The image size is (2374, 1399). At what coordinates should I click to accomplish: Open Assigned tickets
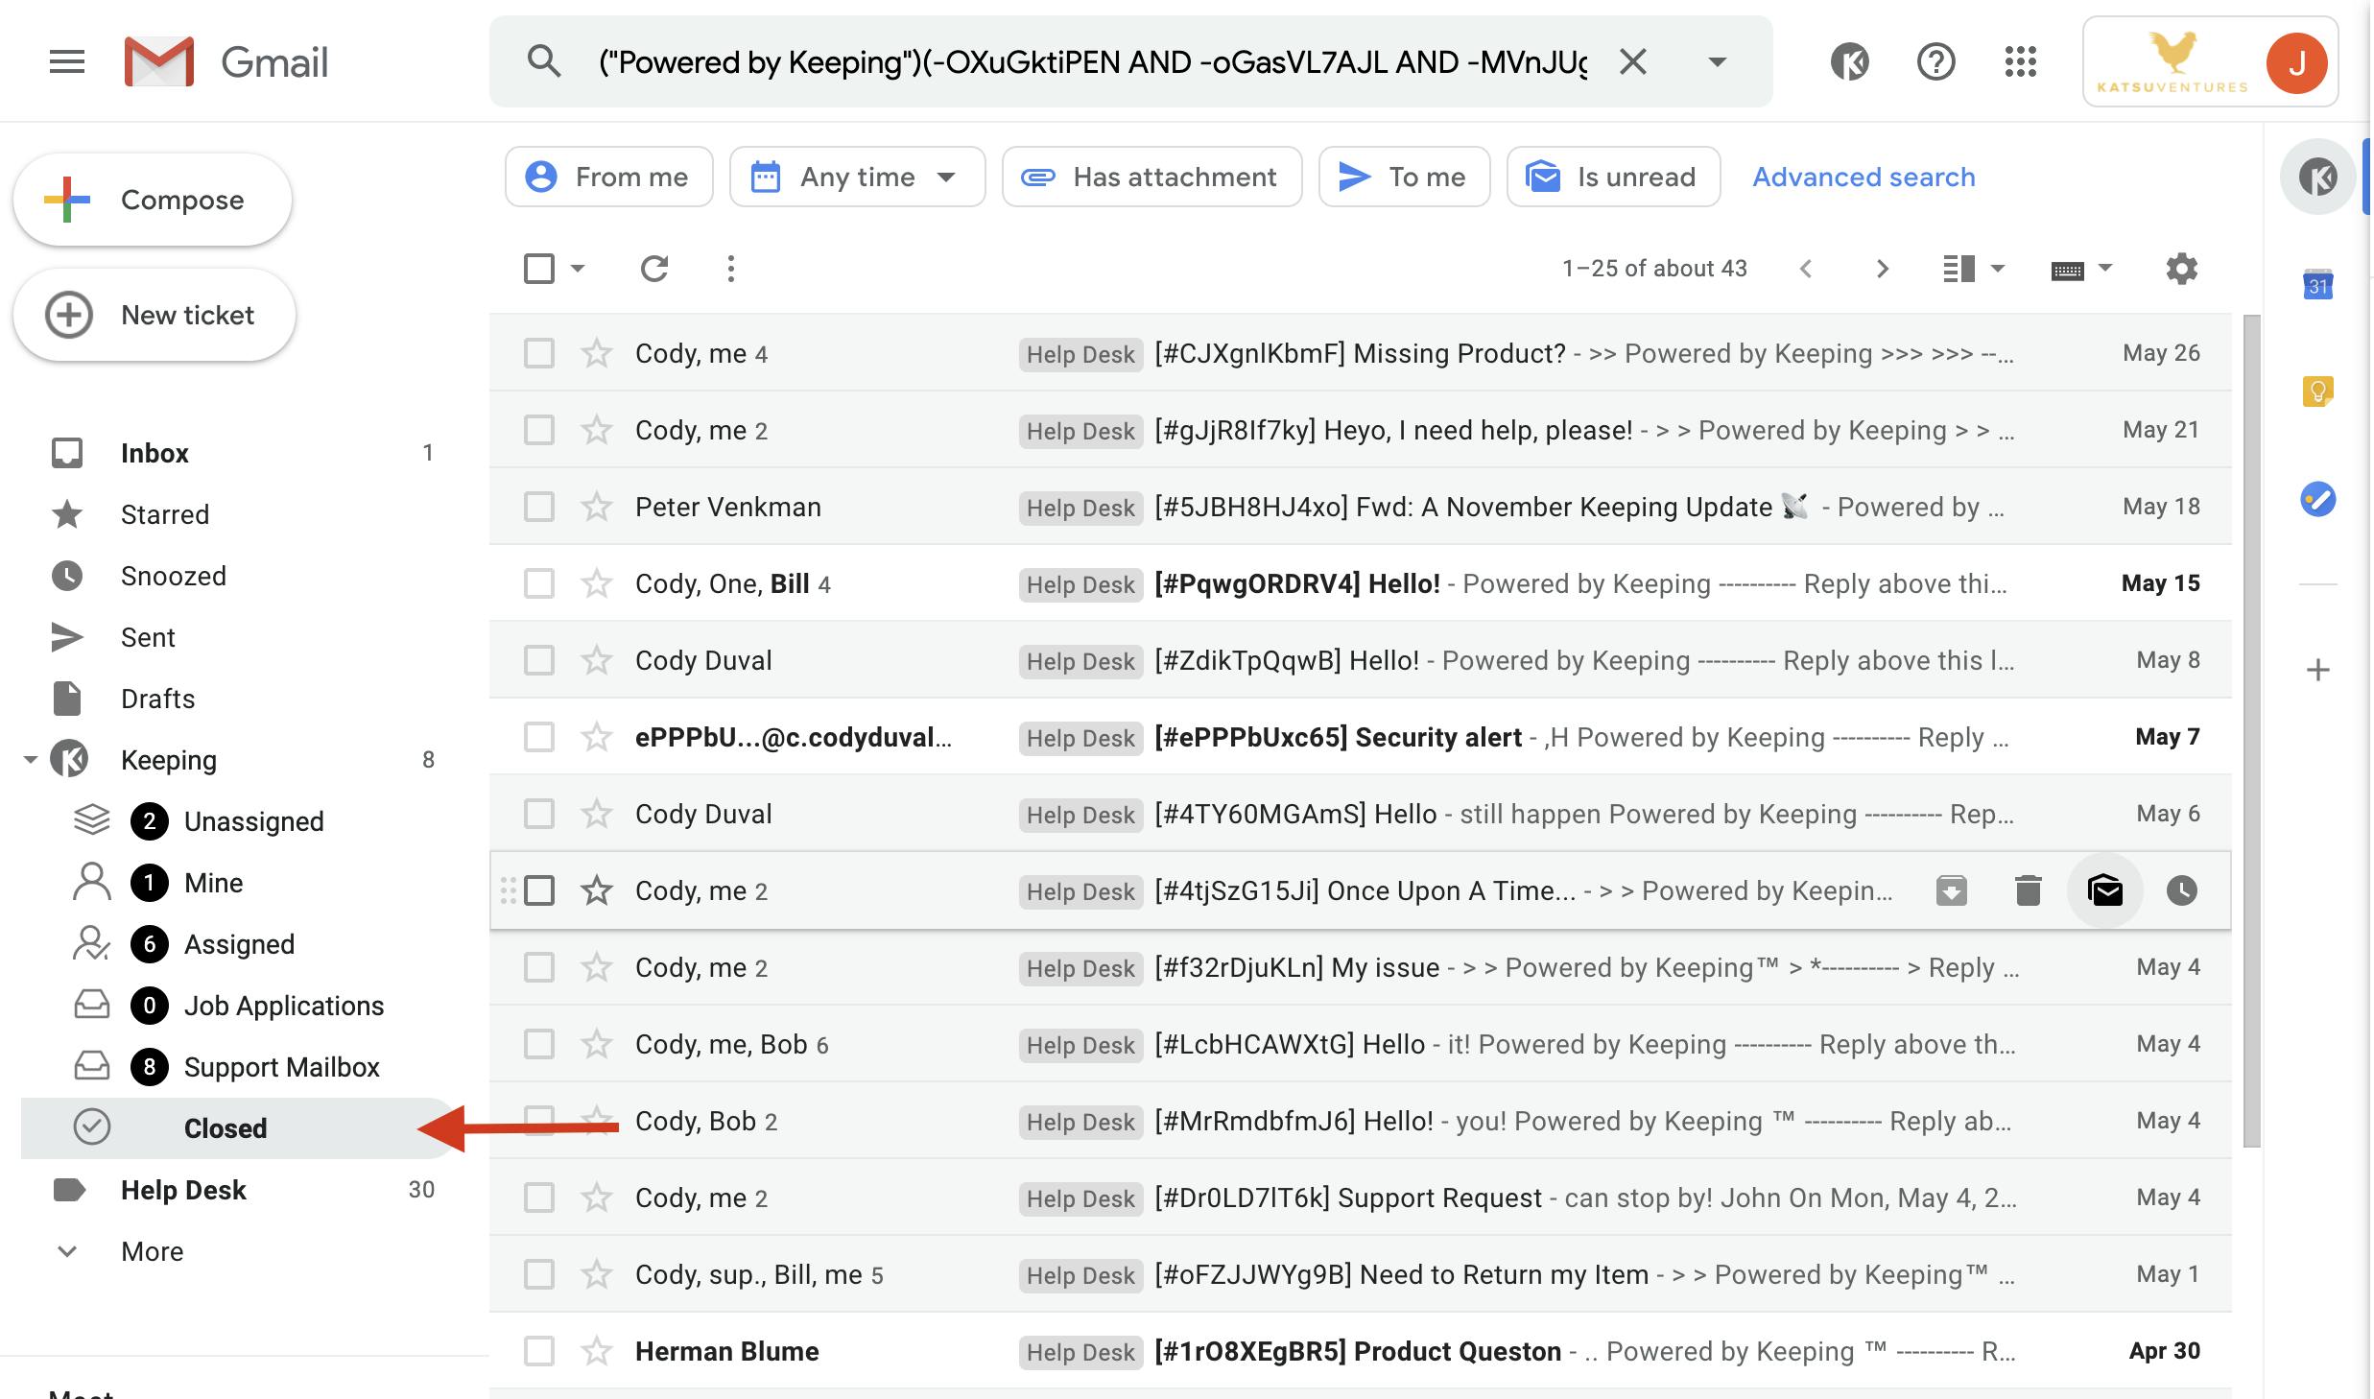240,944
